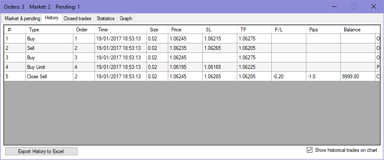Image resolution: width=384 pixels, height=160 pixels.
Task: Click the size 0.02 in Buy Limit row
Action: pos(157,67)
